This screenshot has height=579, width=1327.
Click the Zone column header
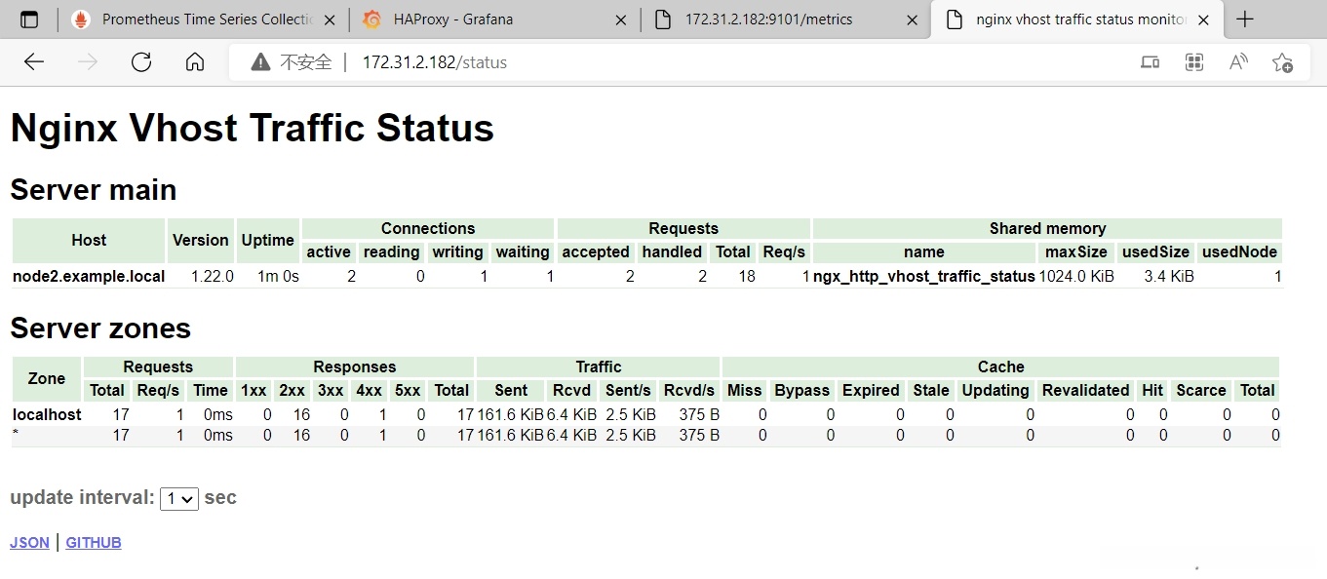(47, 378)
